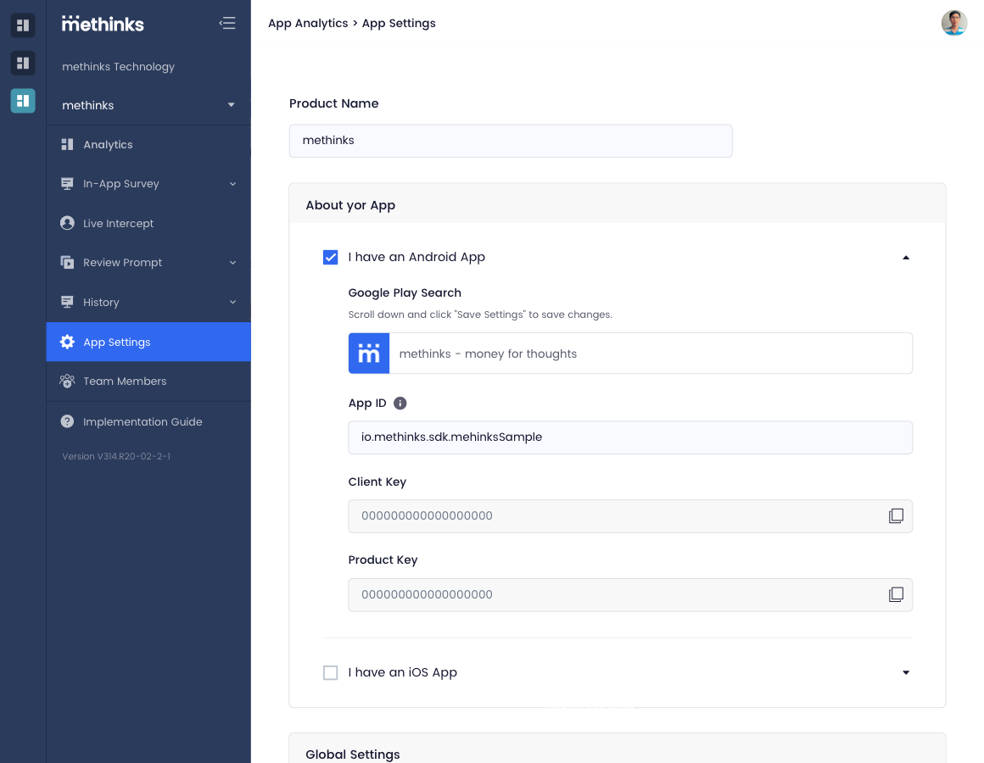
Task: Click the highlighted teal dashboard icon
Action: point(23,100)
